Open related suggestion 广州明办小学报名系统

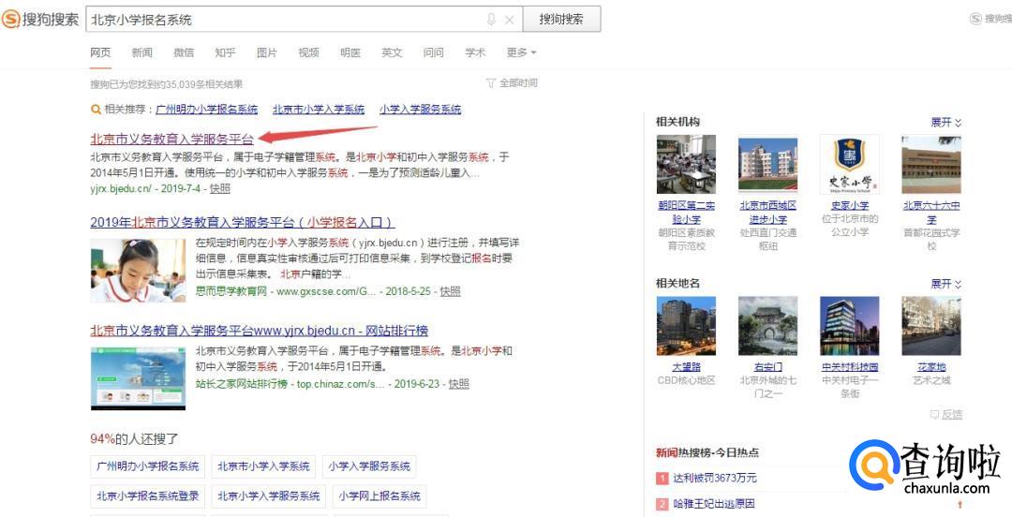(x=206, y=110)
